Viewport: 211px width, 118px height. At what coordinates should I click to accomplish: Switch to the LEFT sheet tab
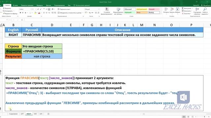22,114
